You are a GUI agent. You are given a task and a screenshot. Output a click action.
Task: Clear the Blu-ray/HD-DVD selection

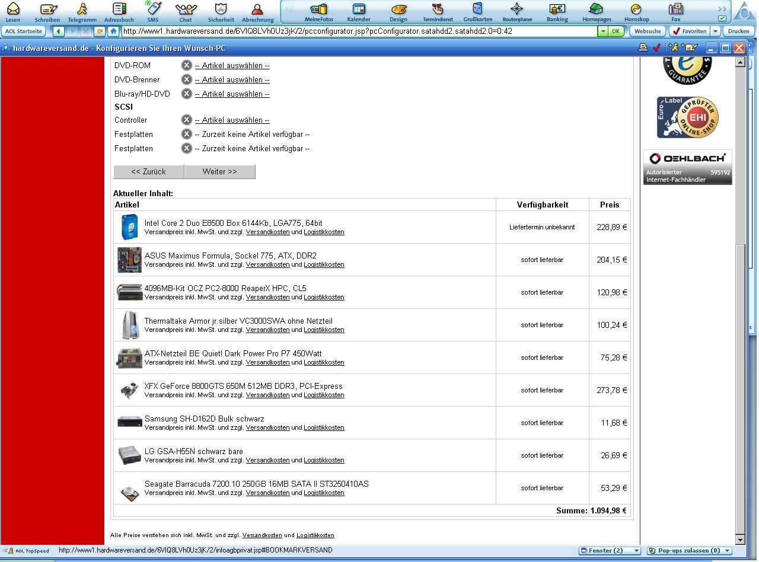coord(186,94)
